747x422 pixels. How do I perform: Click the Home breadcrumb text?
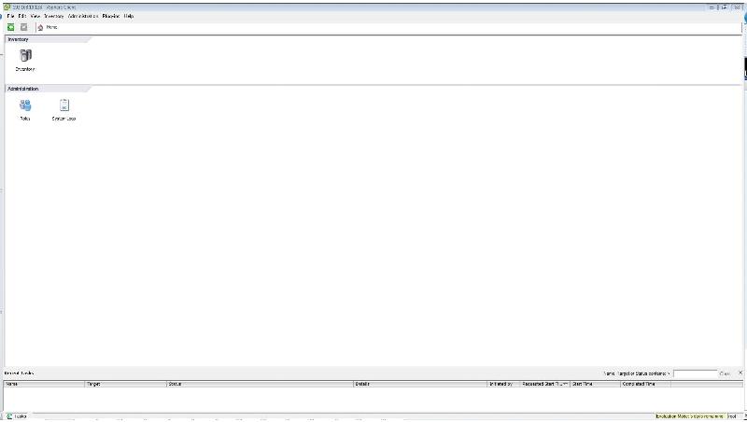click(x=51, y=28)
